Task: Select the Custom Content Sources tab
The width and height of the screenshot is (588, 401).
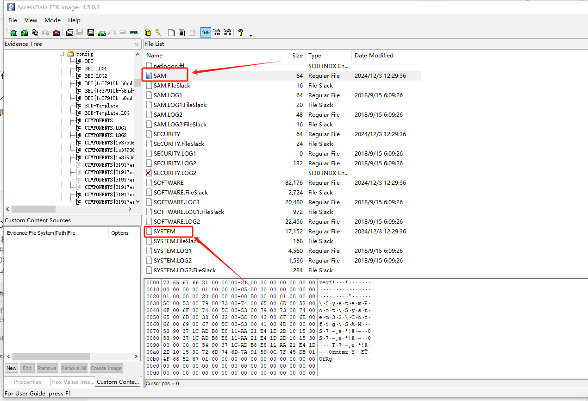Action: coord(118,382)
